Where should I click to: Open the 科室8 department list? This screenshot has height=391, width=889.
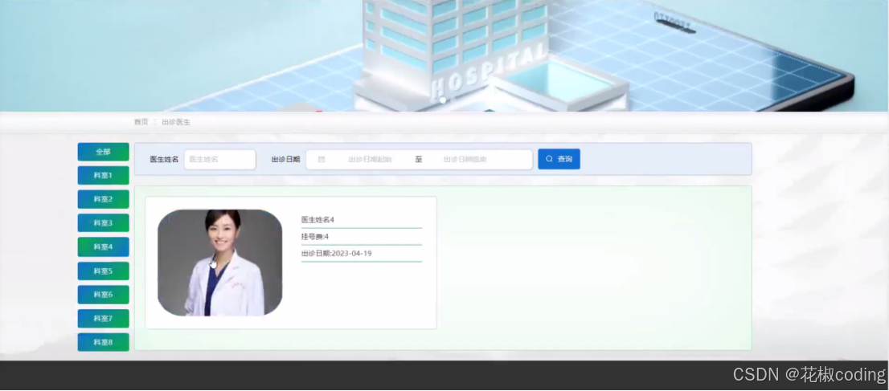pos(103,342)
